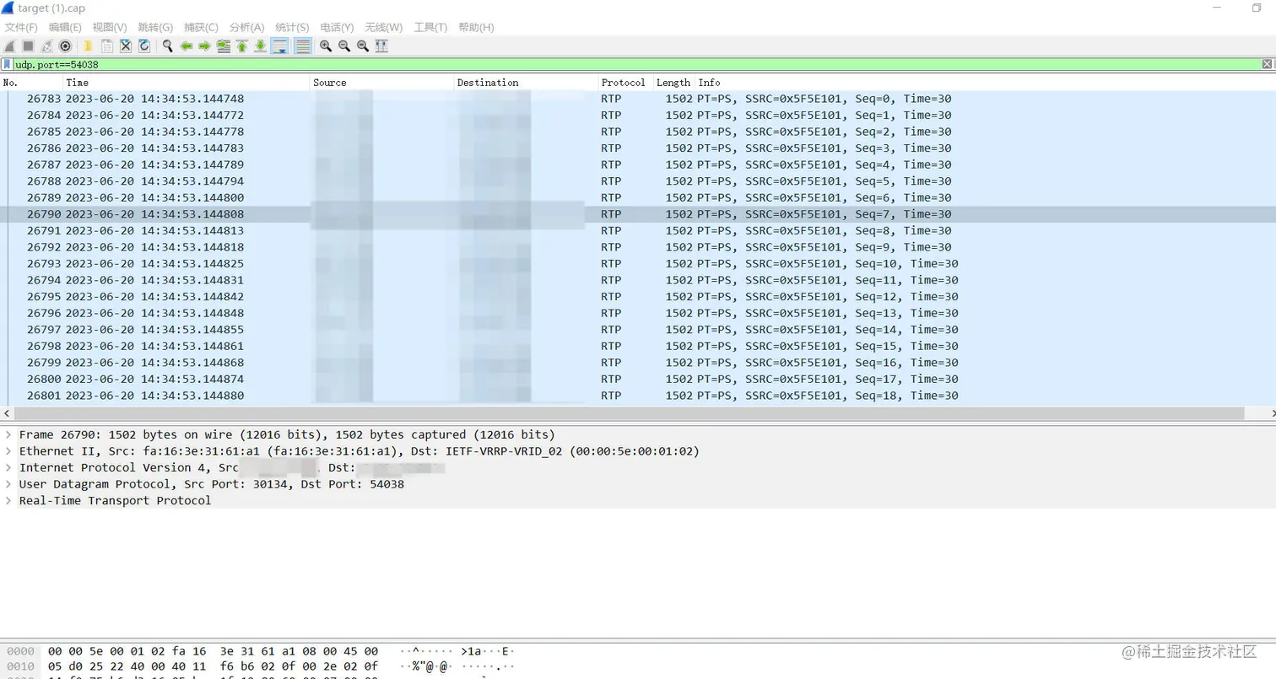
Task: Sort by the No. column header
Action: point(31,83)
